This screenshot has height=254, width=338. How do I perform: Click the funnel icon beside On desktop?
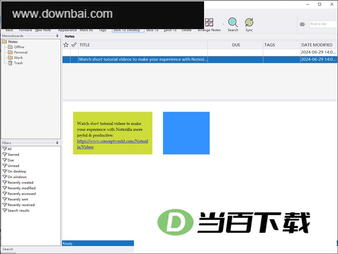coord(5,171)
